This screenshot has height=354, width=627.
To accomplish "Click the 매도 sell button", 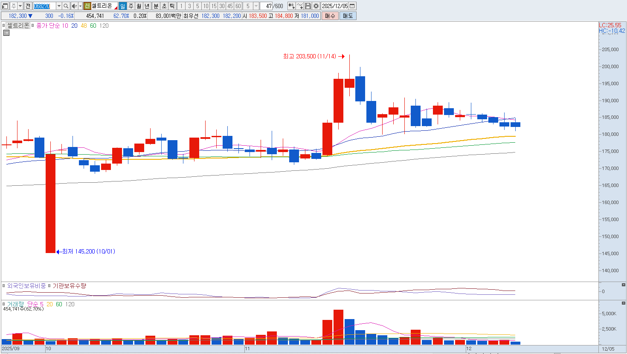I will (348, 16).
